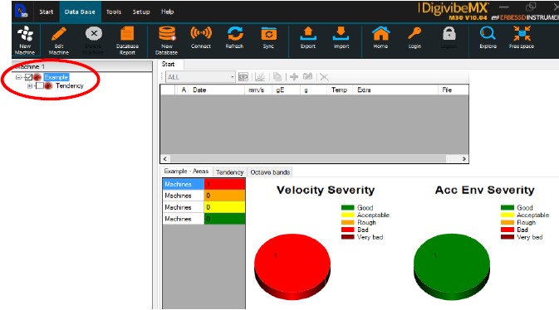This screenshot has height=310, width=559.
Task: Click the table's right scroll arrow
Action: [464, 159]
